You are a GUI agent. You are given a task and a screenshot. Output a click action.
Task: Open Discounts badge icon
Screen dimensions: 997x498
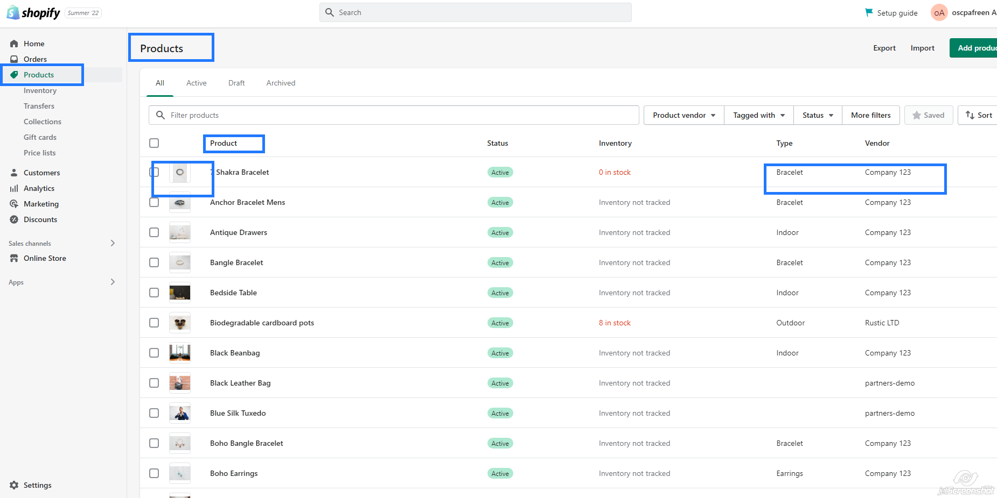point(14,219)
